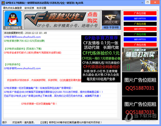Click the top red 广告位出租 button
161x126 pixels.
[x=140, y=13]
